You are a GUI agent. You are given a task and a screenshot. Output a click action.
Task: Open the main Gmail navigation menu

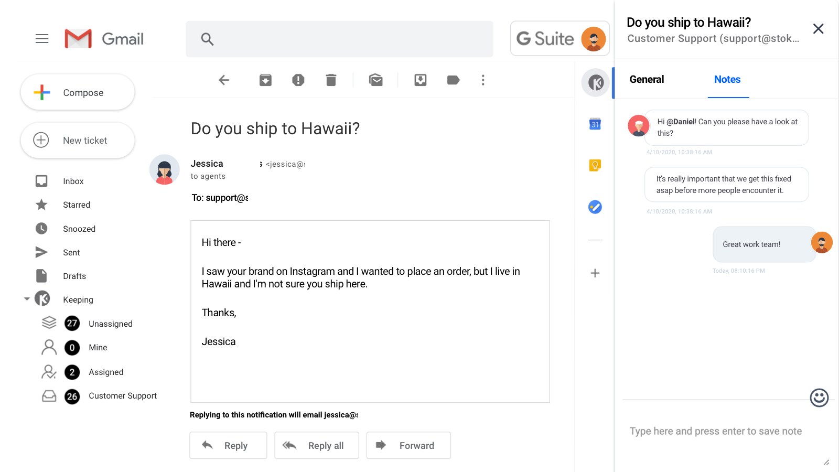tap(42, 38)
